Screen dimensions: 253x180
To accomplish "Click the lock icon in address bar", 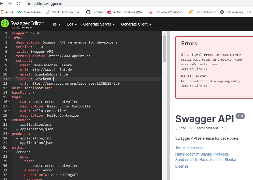I will (x=29, y=3).
